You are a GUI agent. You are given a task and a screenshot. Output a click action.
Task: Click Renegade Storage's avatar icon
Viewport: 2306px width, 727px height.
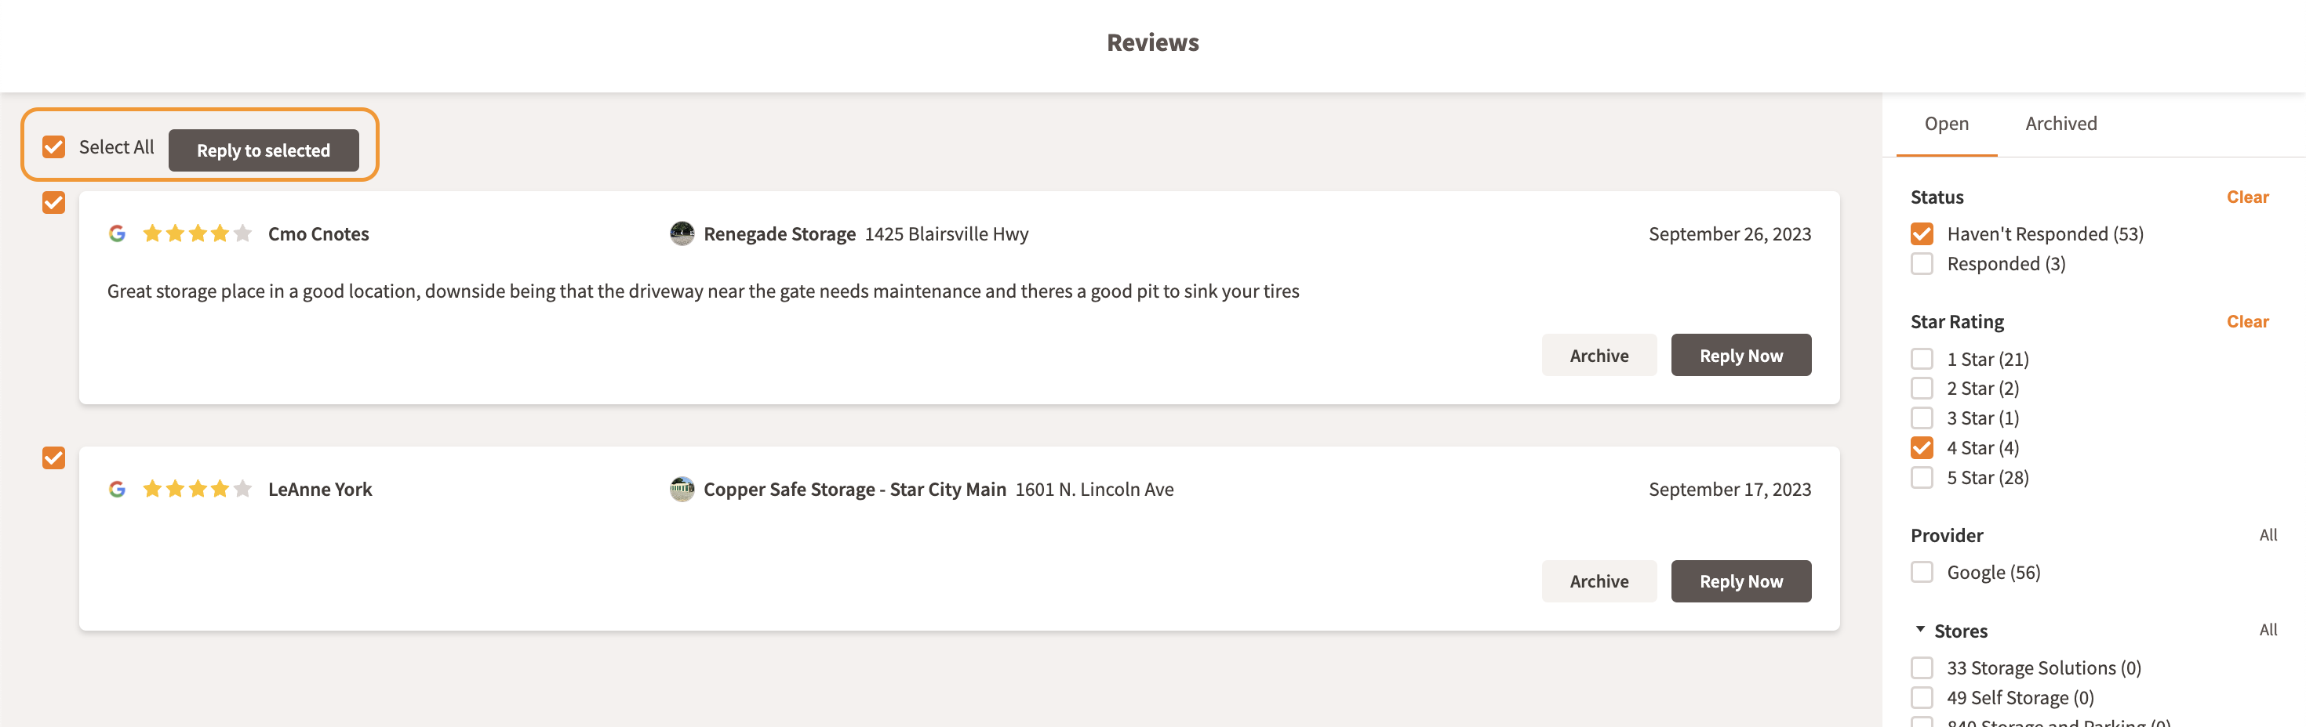tap(683, 233)
